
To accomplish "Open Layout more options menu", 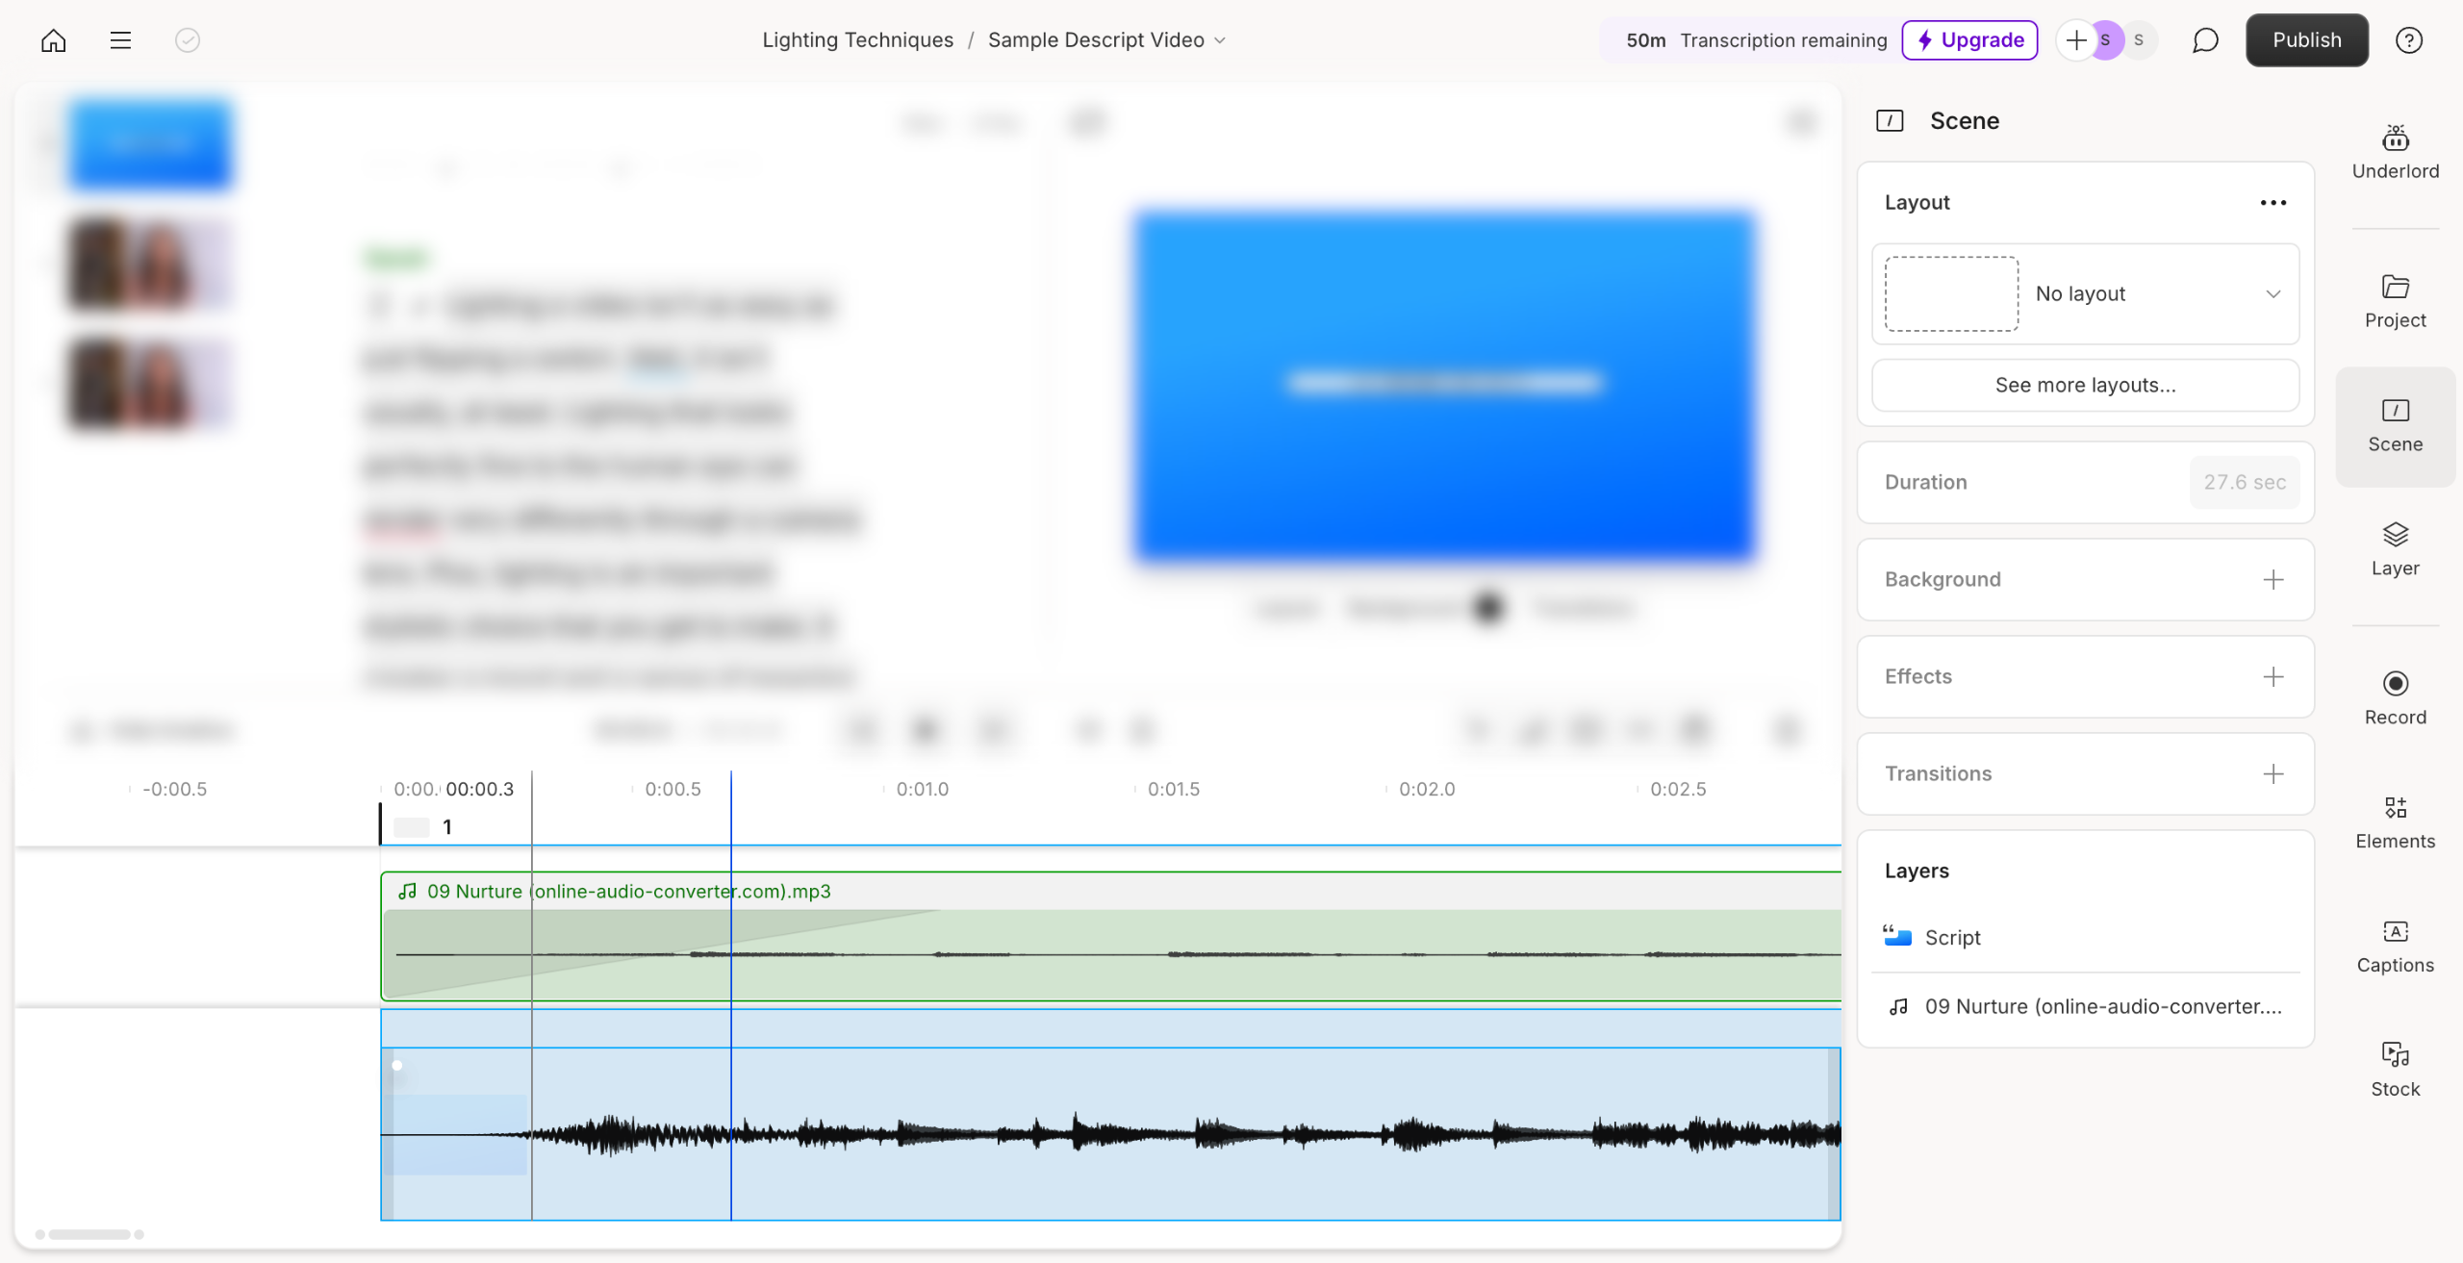I will pyautogui.click(x=2273, y=202).
